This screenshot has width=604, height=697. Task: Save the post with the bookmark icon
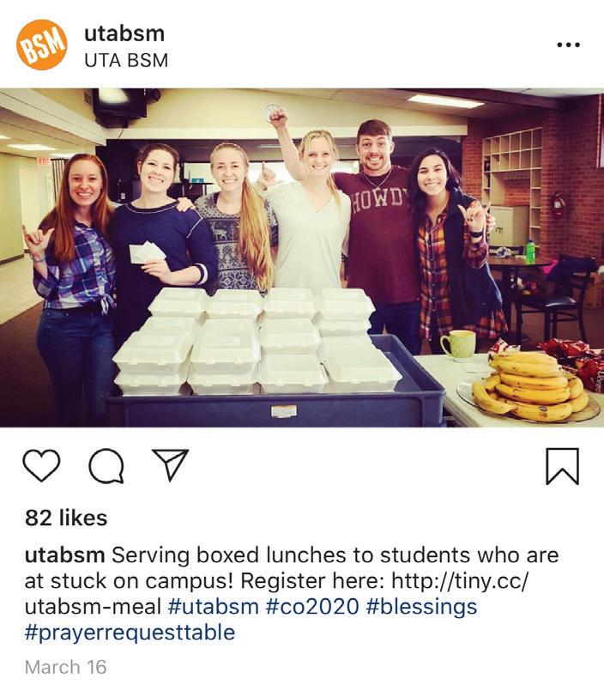[x=562, y=466]
